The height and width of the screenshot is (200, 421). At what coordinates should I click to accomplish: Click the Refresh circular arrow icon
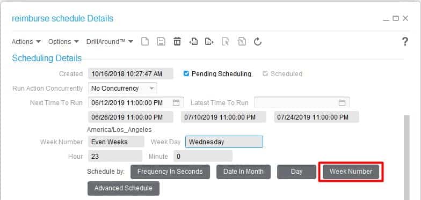click(x=258, y=42)
